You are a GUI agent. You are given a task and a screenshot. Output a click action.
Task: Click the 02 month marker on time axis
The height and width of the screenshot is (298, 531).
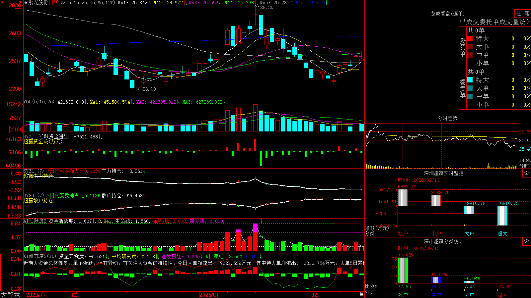(314, 295)
